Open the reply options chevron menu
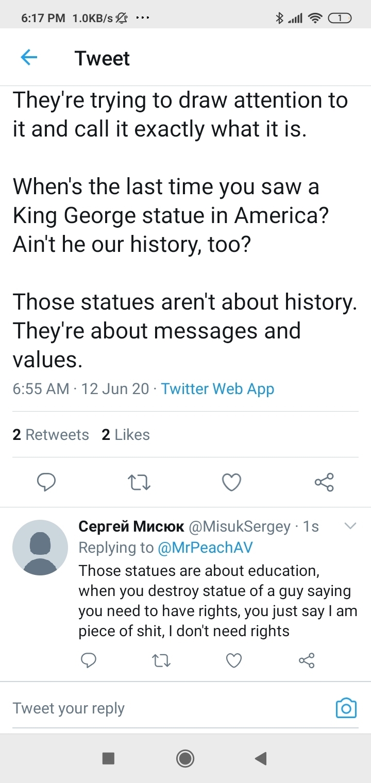 pos(350,526)
